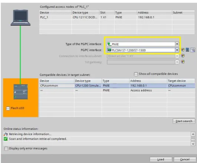Viewport: 197px width, 163px height.
Task: Click the laptop PG/PC graphic
Action: [20, 17]
